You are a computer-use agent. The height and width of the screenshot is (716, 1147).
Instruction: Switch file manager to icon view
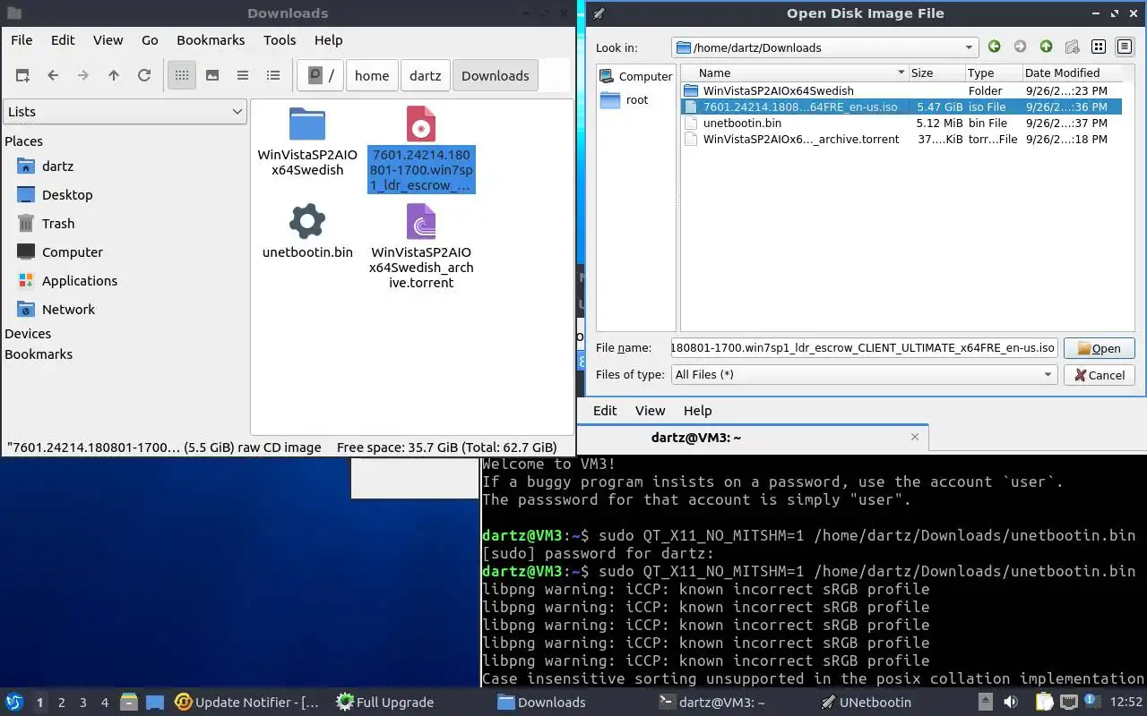point(182,76)
